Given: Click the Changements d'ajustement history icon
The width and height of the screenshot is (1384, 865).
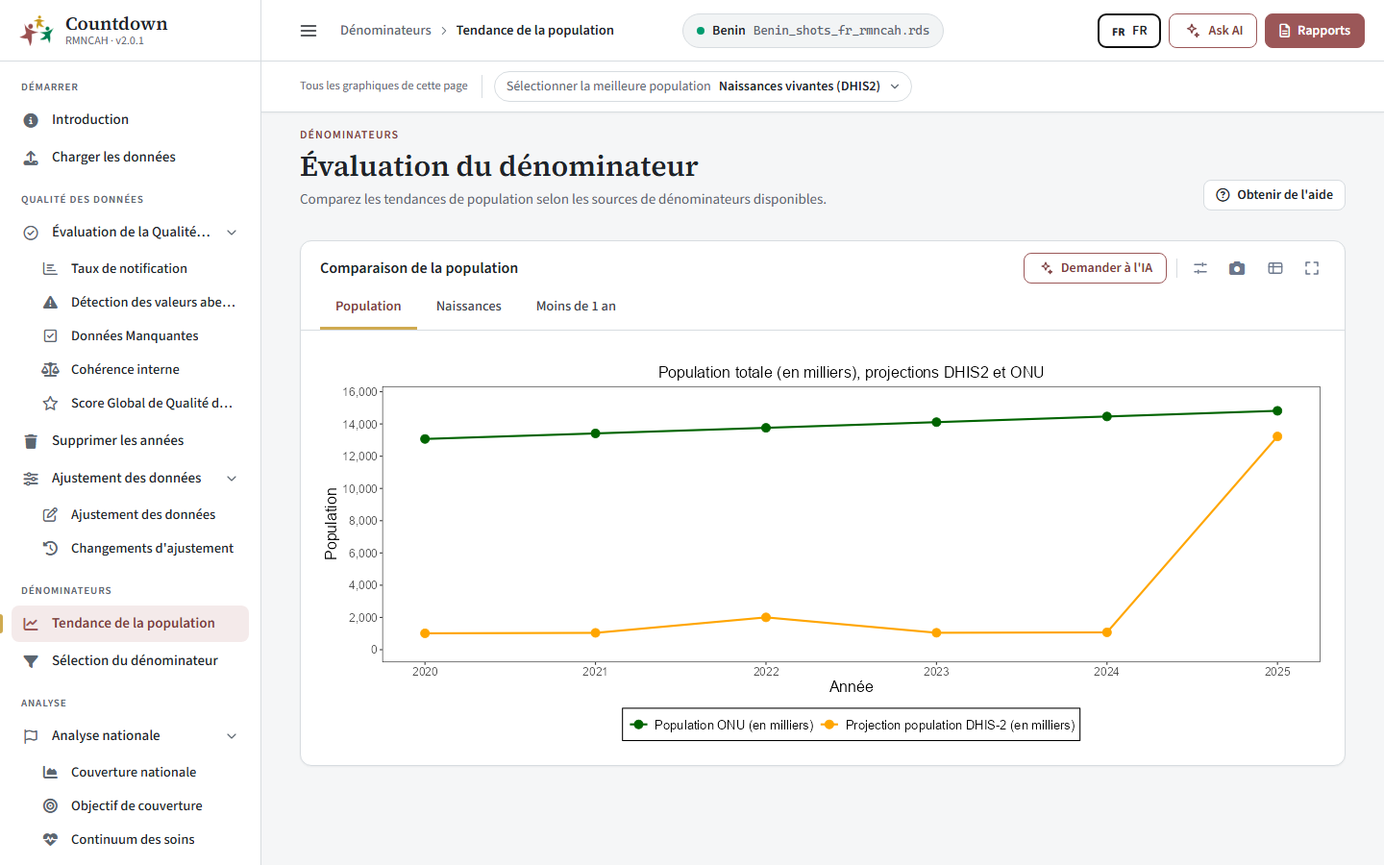Looking at the screenshot, I should pos(50,549).
